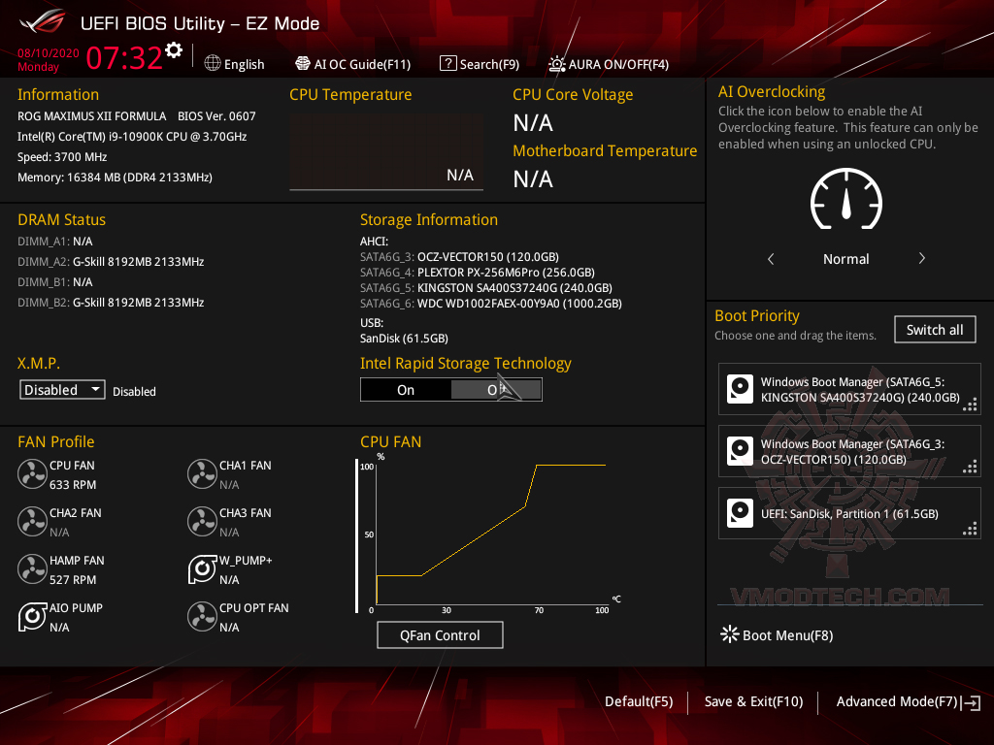Click the CHA3 FAN icon
The image size is (994, 745).
click(202, 522)
